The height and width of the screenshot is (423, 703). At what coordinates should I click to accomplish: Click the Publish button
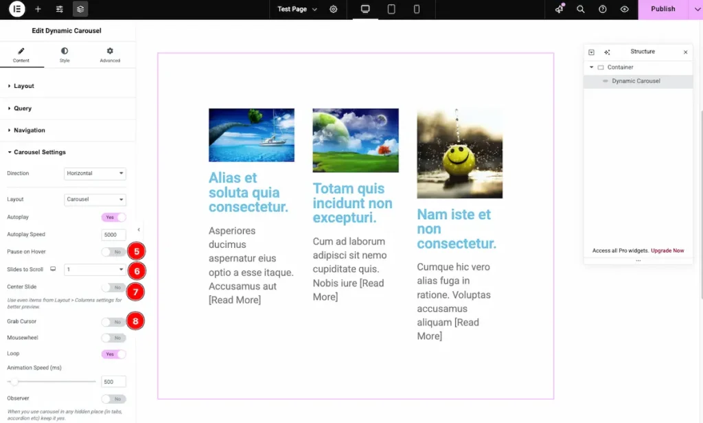click(662, 9)
